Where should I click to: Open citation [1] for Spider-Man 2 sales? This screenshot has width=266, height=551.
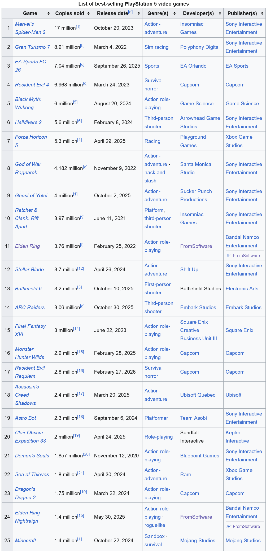pos(78,27)
